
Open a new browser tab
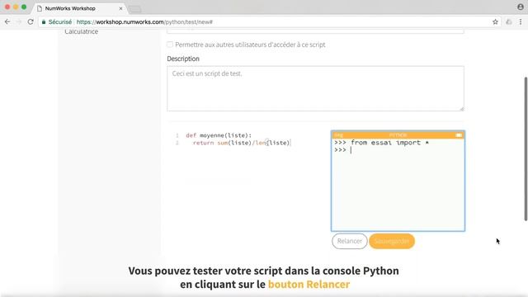coord(134,9)
